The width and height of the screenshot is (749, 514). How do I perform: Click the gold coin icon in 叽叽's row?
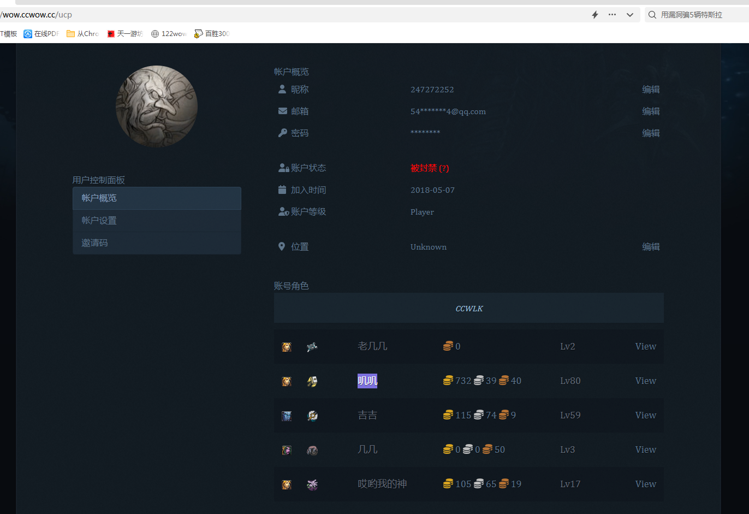point(448,380)
